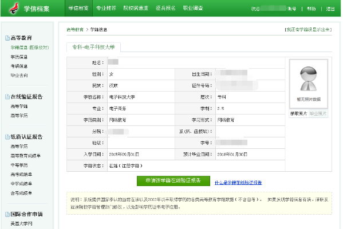Click the 纸质认证报告 section document icon
This screenshot has height=229, width=343.
click(7, 137)
